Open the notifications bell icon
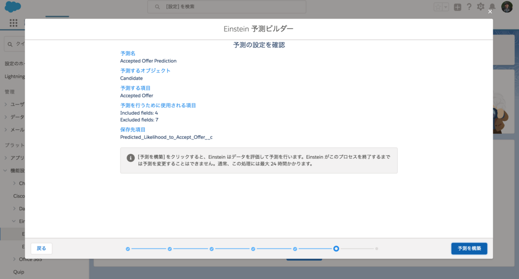The width and height of the screenshot is (519, 279). coord(492,7)
